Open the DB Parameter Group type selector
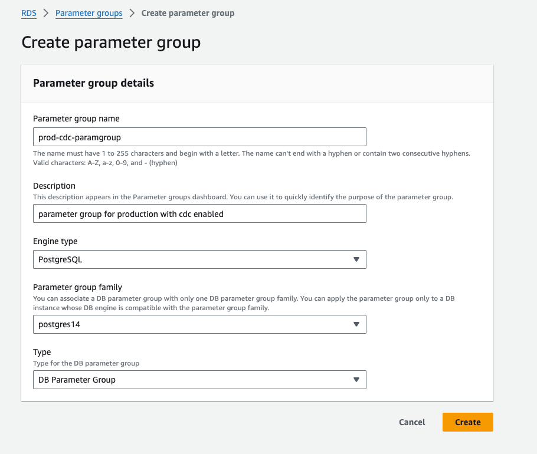The image size is (537, 454). (199, 380)
